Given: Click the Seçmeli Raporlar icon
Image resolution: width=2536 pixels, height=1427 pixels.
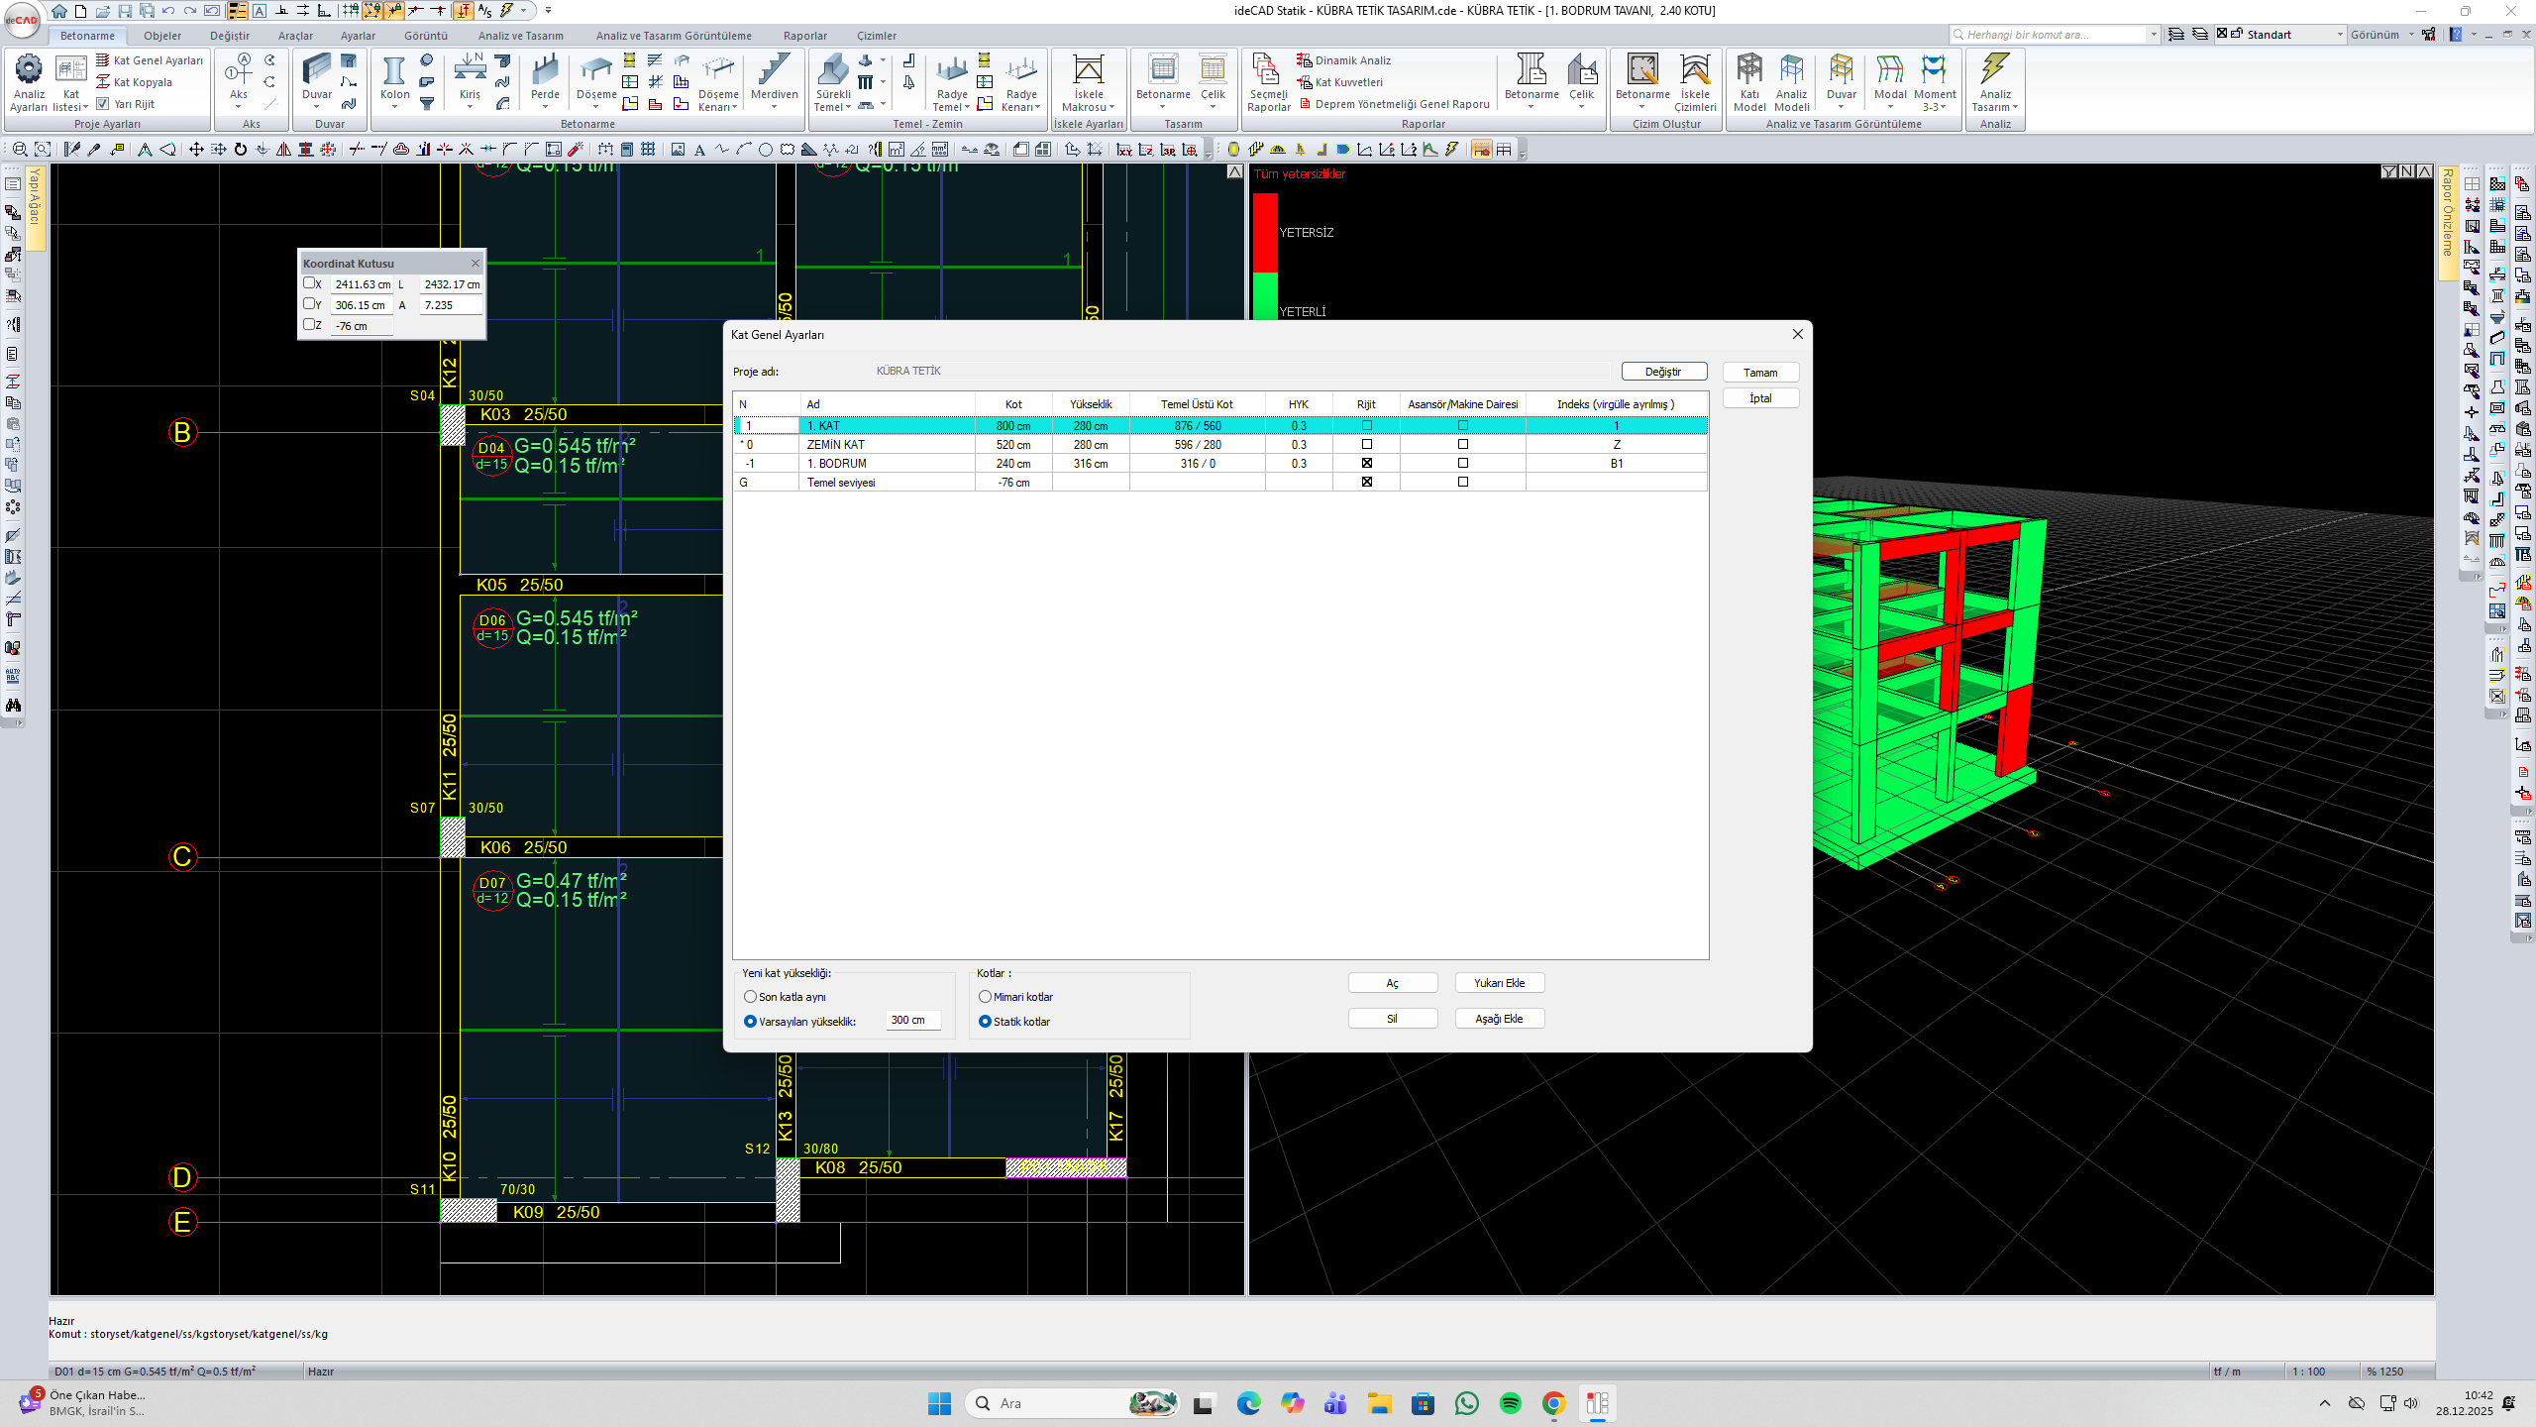Looking at the screenshot, I should [1267, 71].
